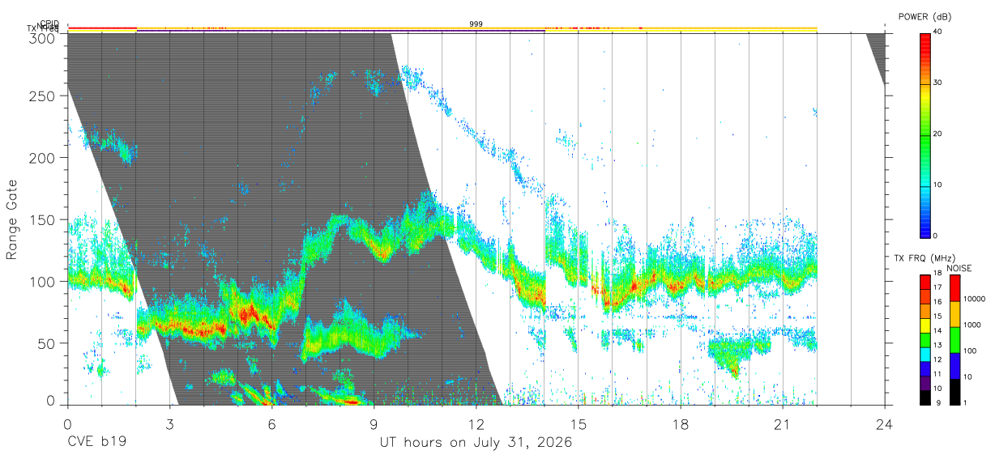Click the UT hours on July 31, 2026 title
This screenshot has height=459, width=995.
click(x=476, y=443)
